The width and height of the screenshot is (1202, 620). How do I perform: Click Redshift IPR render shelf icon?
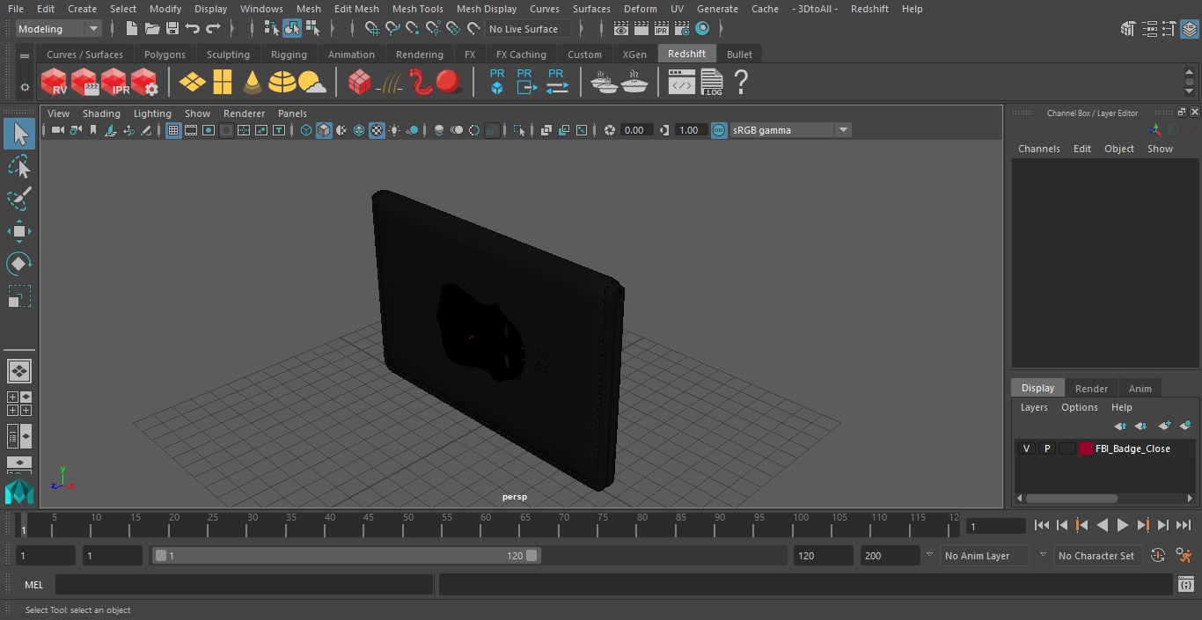[x=114, y=83]
